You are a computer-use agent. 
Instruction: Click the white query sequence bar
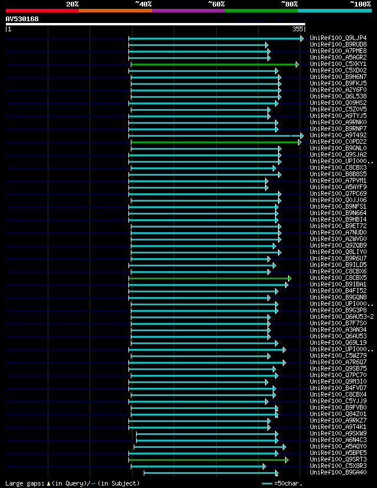coord(155,24)
